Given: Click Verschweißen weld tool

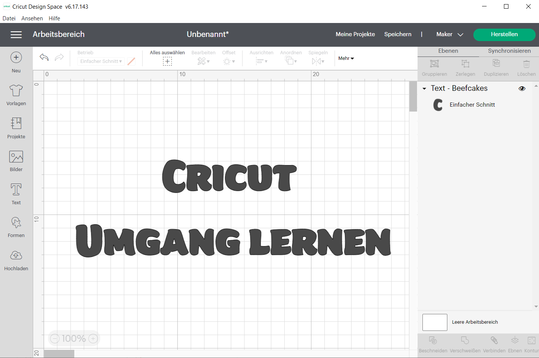Looking at the screenshot, I should (465, 344).
